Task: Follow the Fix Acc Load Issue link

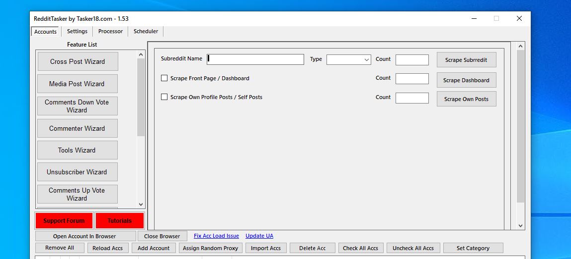Action: [216, 236]
